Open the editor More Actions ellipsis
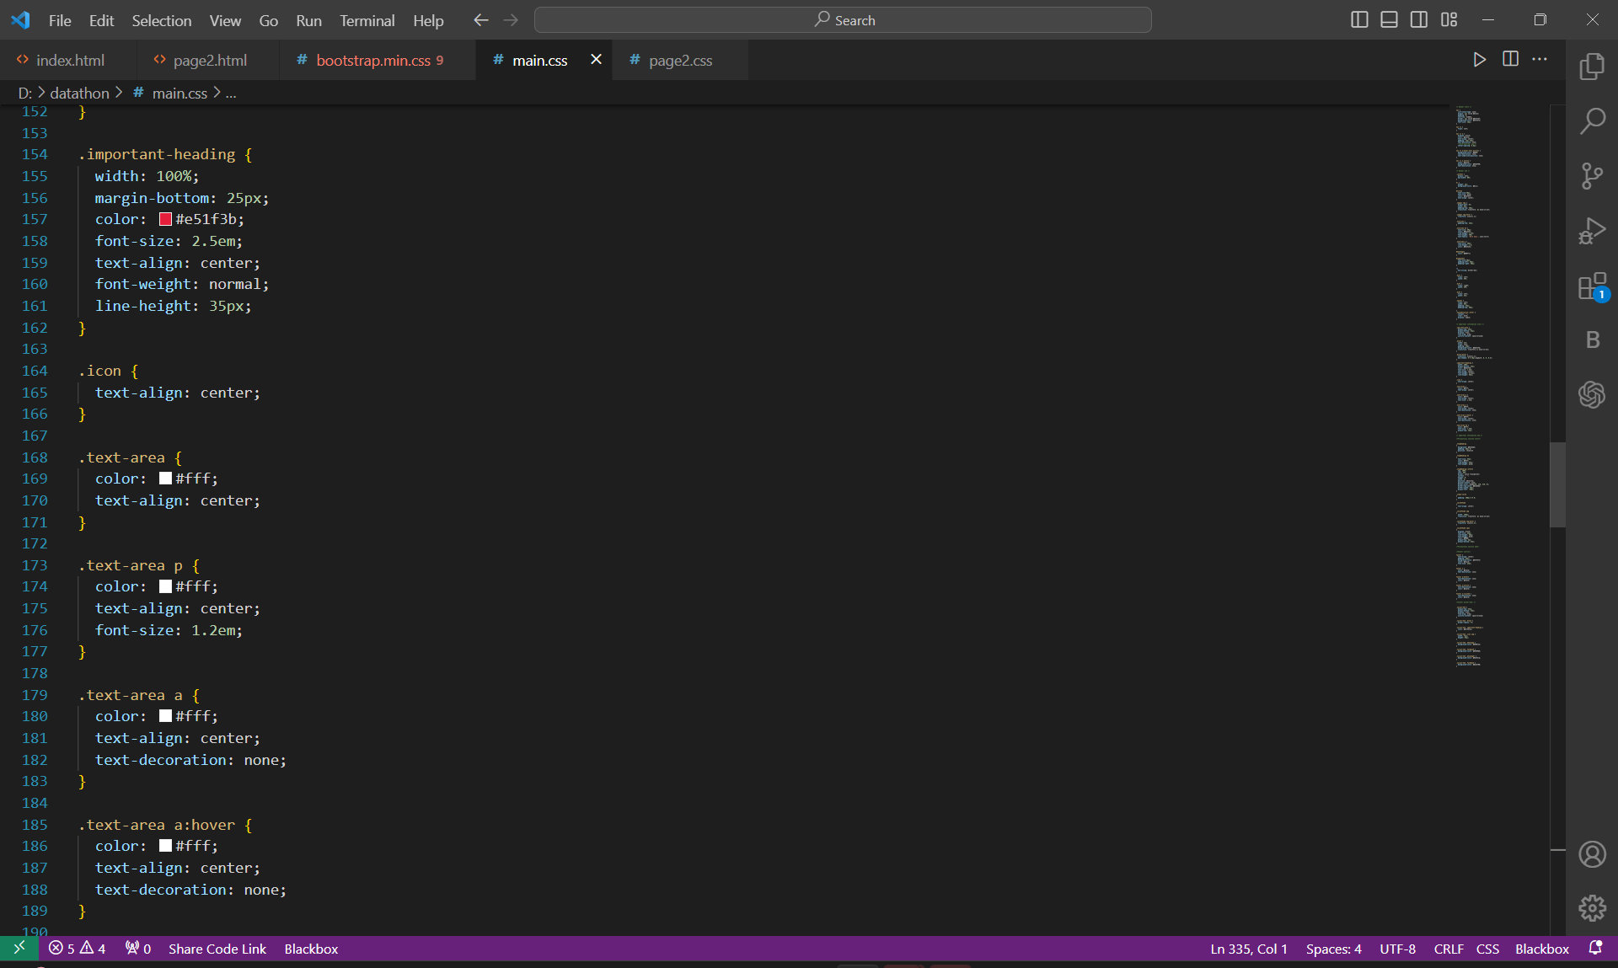 tap(1540, 60)
